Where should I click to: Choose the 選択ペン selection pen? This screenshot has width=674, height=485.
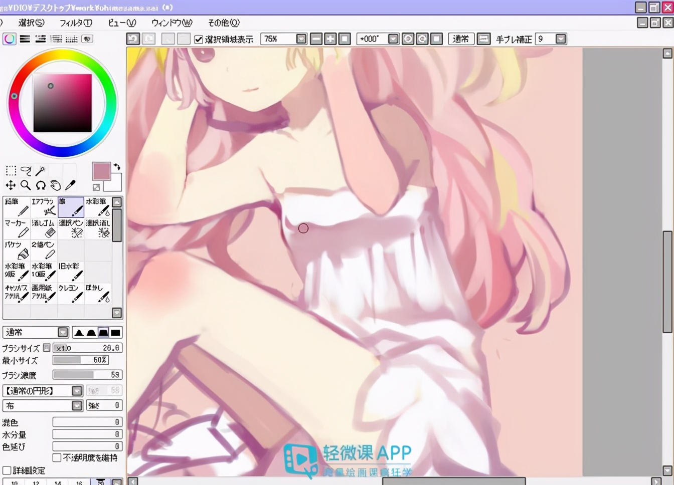71,228
